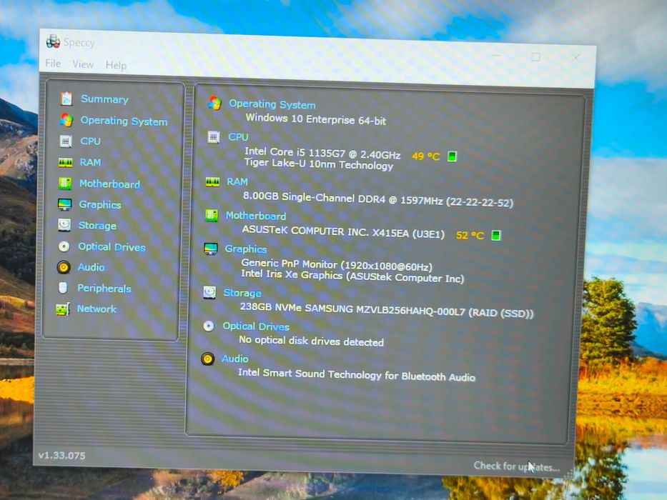Click No optical disk drives detected text
The width and height of the screenshot is (667, 500).
pyautogui.click(x=311, y=341)
